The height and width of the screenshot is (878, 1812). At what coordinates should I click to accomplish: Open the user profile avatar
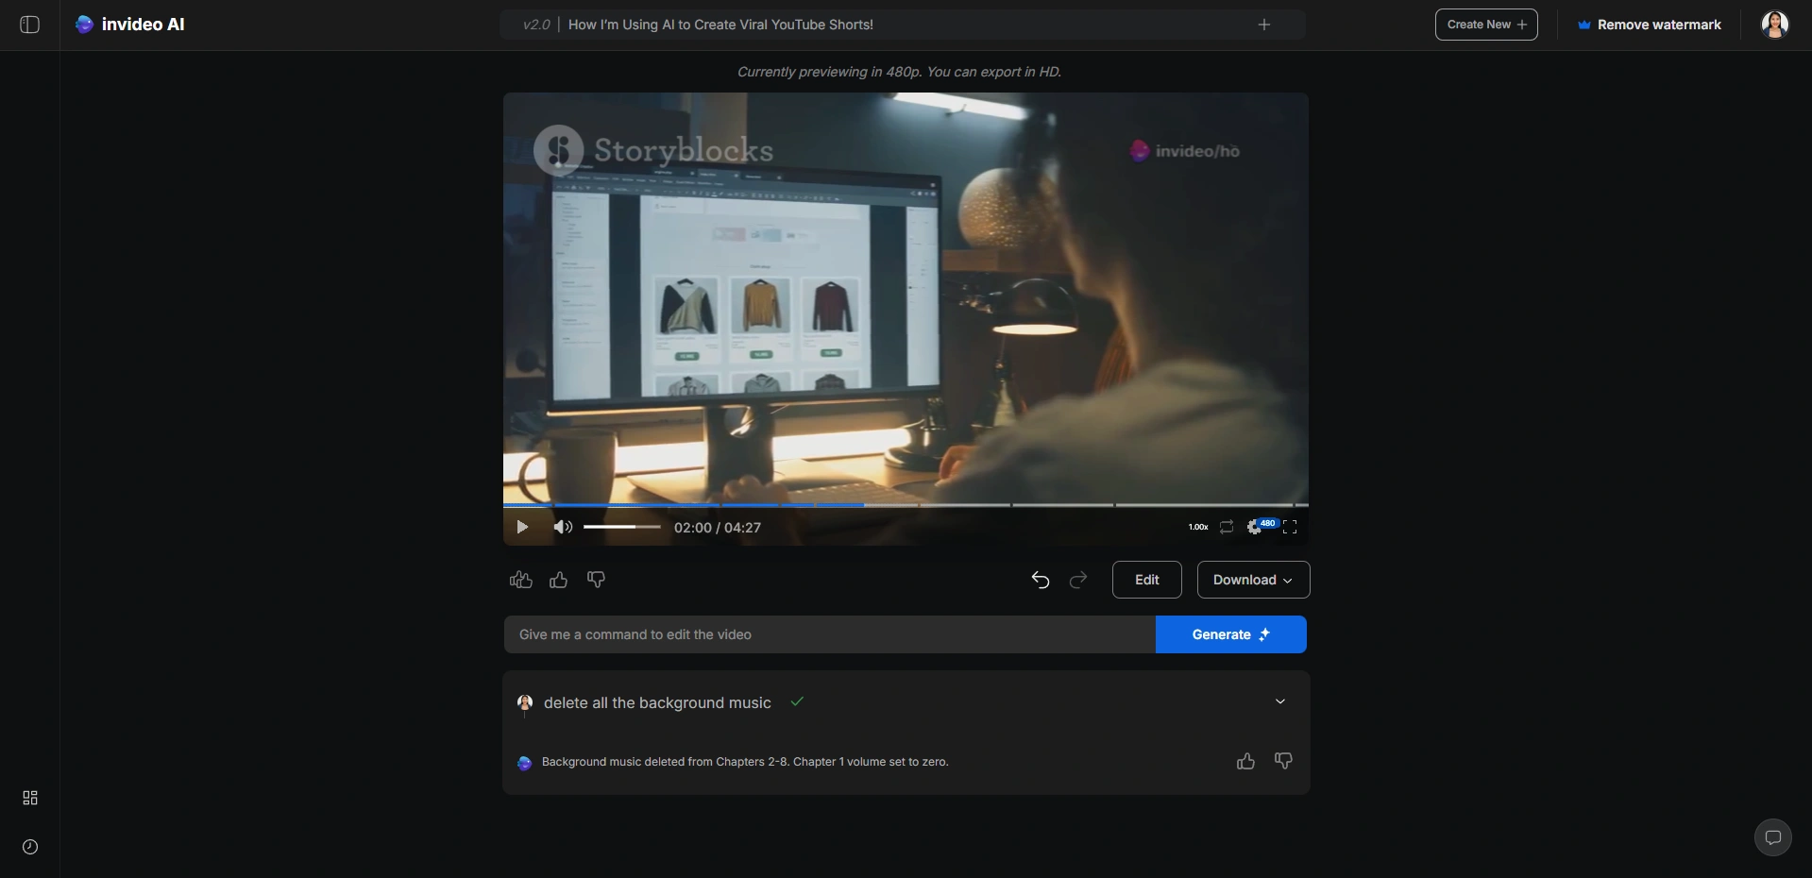pos(1775,25)
